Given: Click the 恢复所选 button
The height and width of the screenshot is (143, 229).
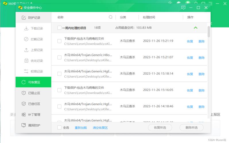Looking at the screenshot, I should pyautogui.click(x=160, y=128).
